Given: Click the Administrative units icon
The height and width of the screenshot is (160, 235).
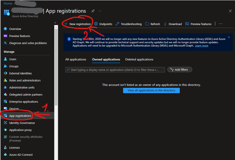Looking at the screenshot, I should tap(6, 87).
